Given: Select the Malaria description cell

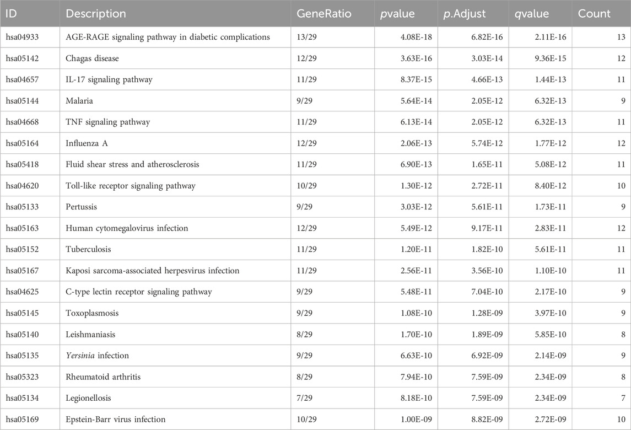Looking at the screenshot, I should point(80,101).
